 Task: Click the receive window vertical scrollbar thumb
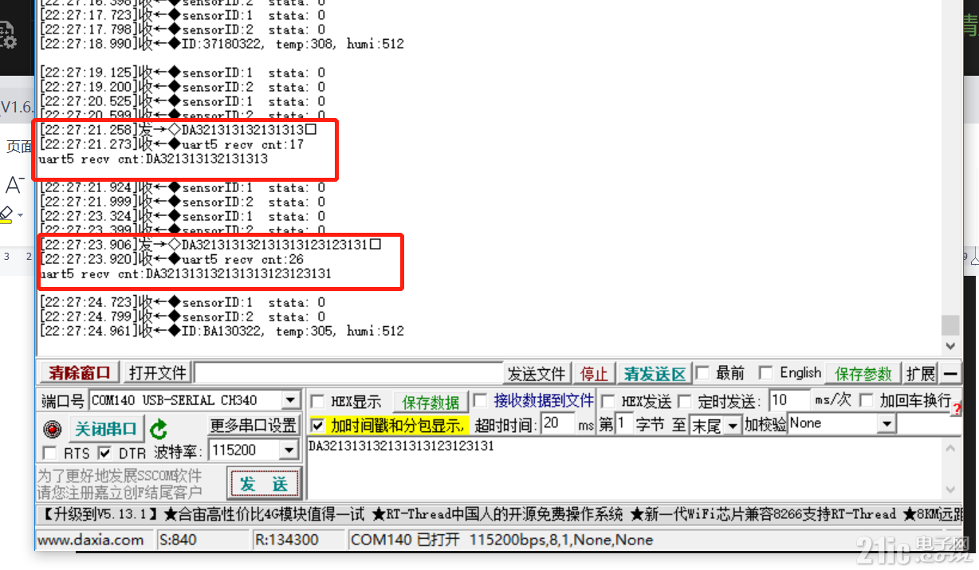[950, 325]
